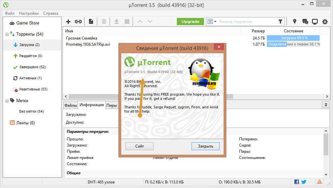
Task: Select torrent Грозная Семейка
Action: click(82, 38)
